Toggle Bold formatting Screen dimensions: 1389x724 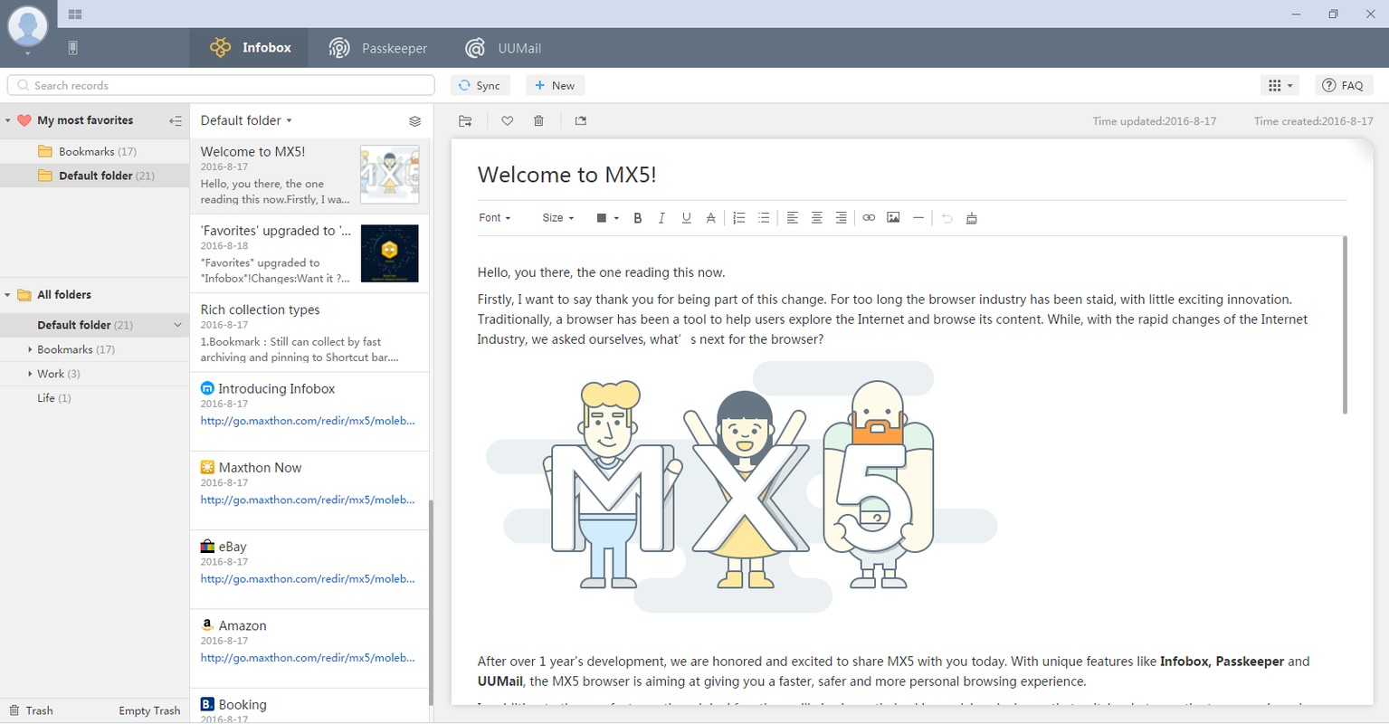638,218
